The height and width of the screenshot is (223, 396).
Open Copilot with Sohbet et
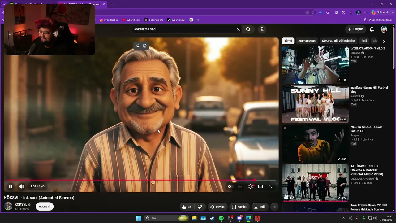(380, 12)
